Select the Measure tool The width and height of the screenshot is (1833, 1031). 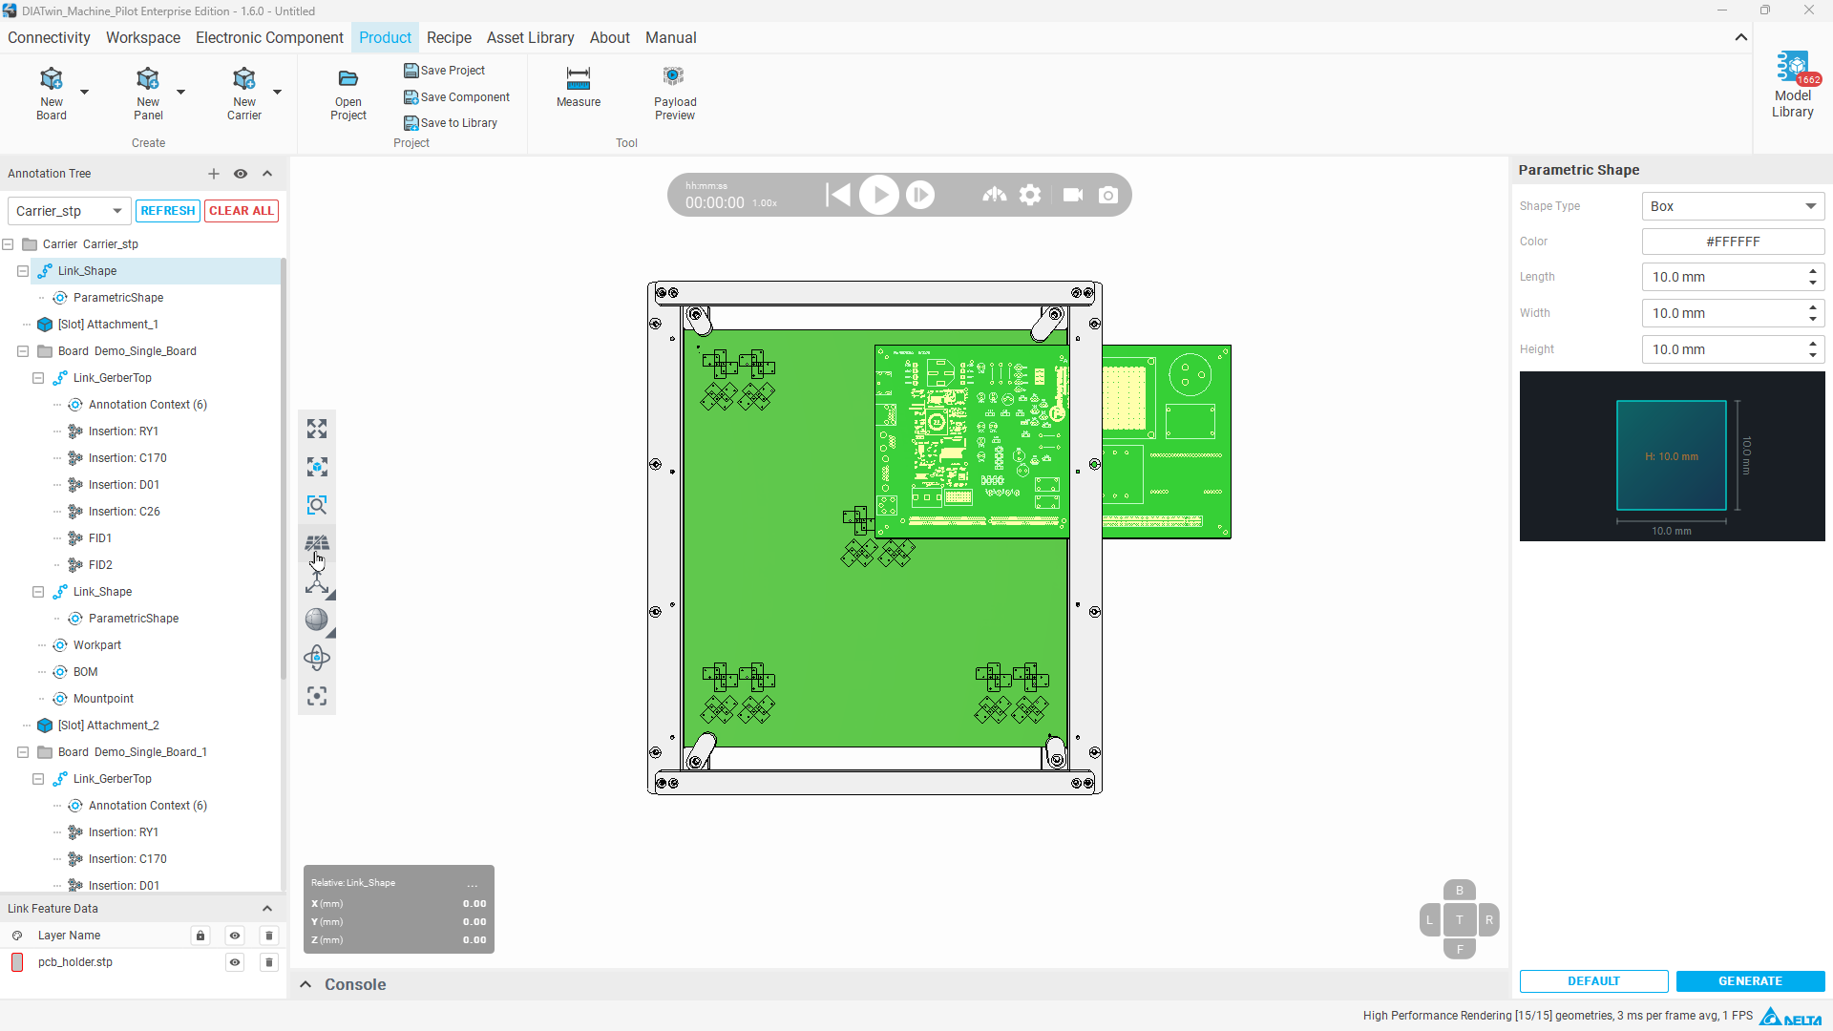pos(579,87)
